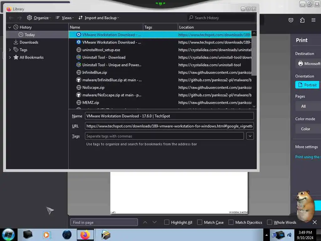
Task: Open the Import and Backup menu
Action: tap(99, 18)
